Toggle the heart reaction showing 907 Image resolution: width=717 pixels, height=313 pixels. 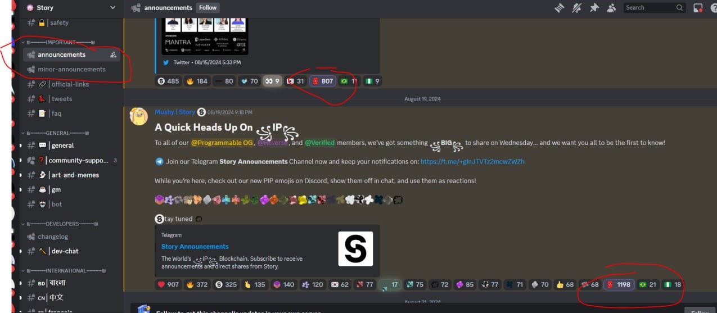point(168,284)
